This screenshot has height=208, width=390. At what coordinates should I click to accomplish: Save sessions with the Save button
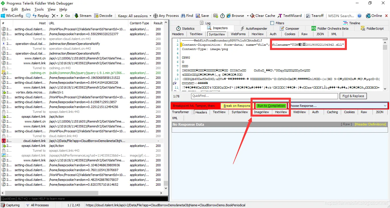202,16
